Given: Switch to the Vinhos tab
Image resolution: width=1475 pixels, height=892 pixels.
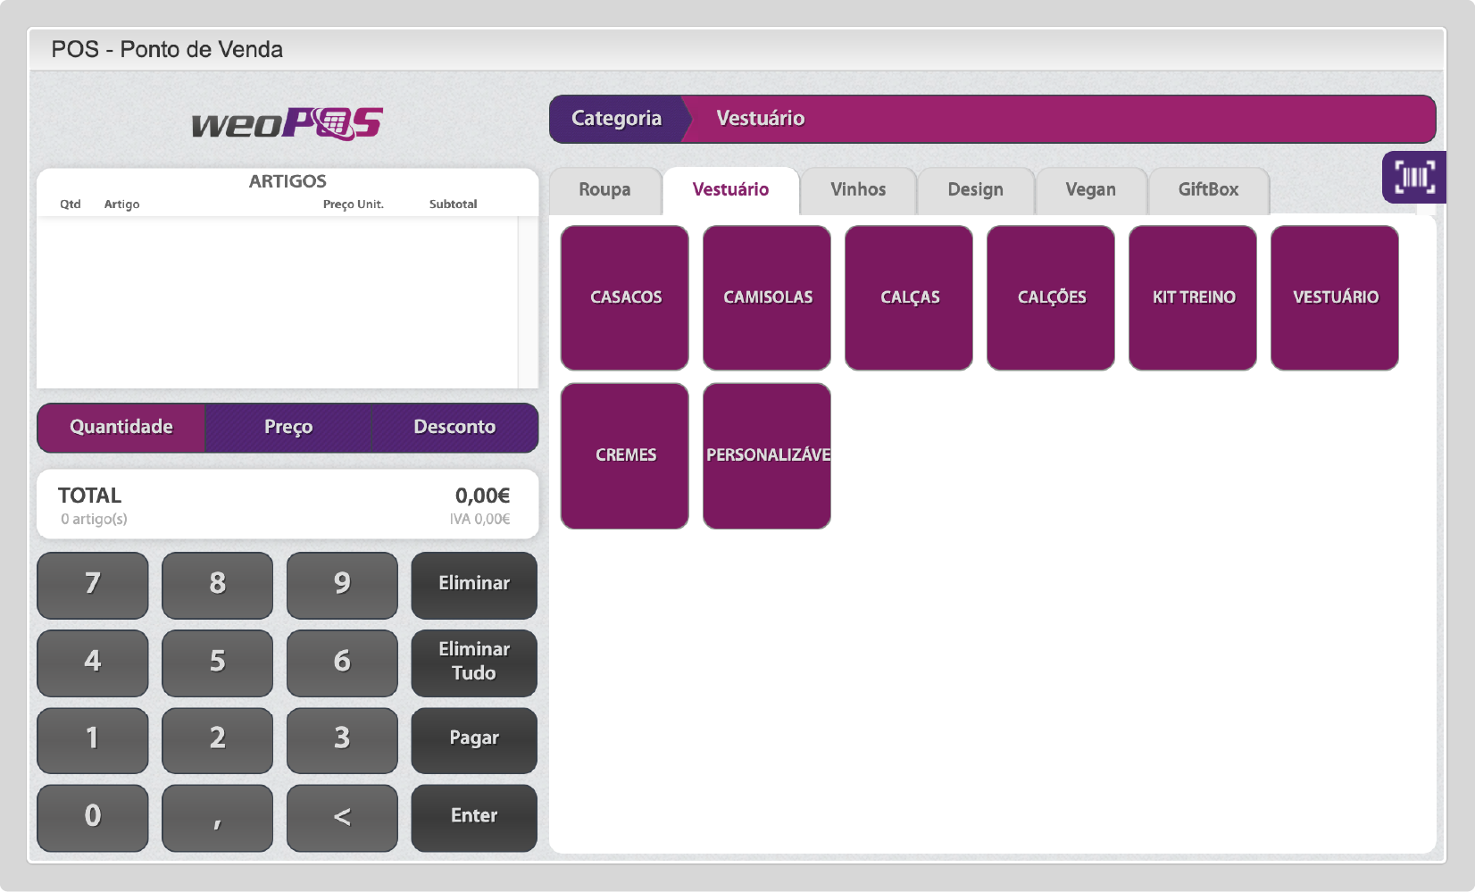Looking at the screenshot, I should click(858, 190).
